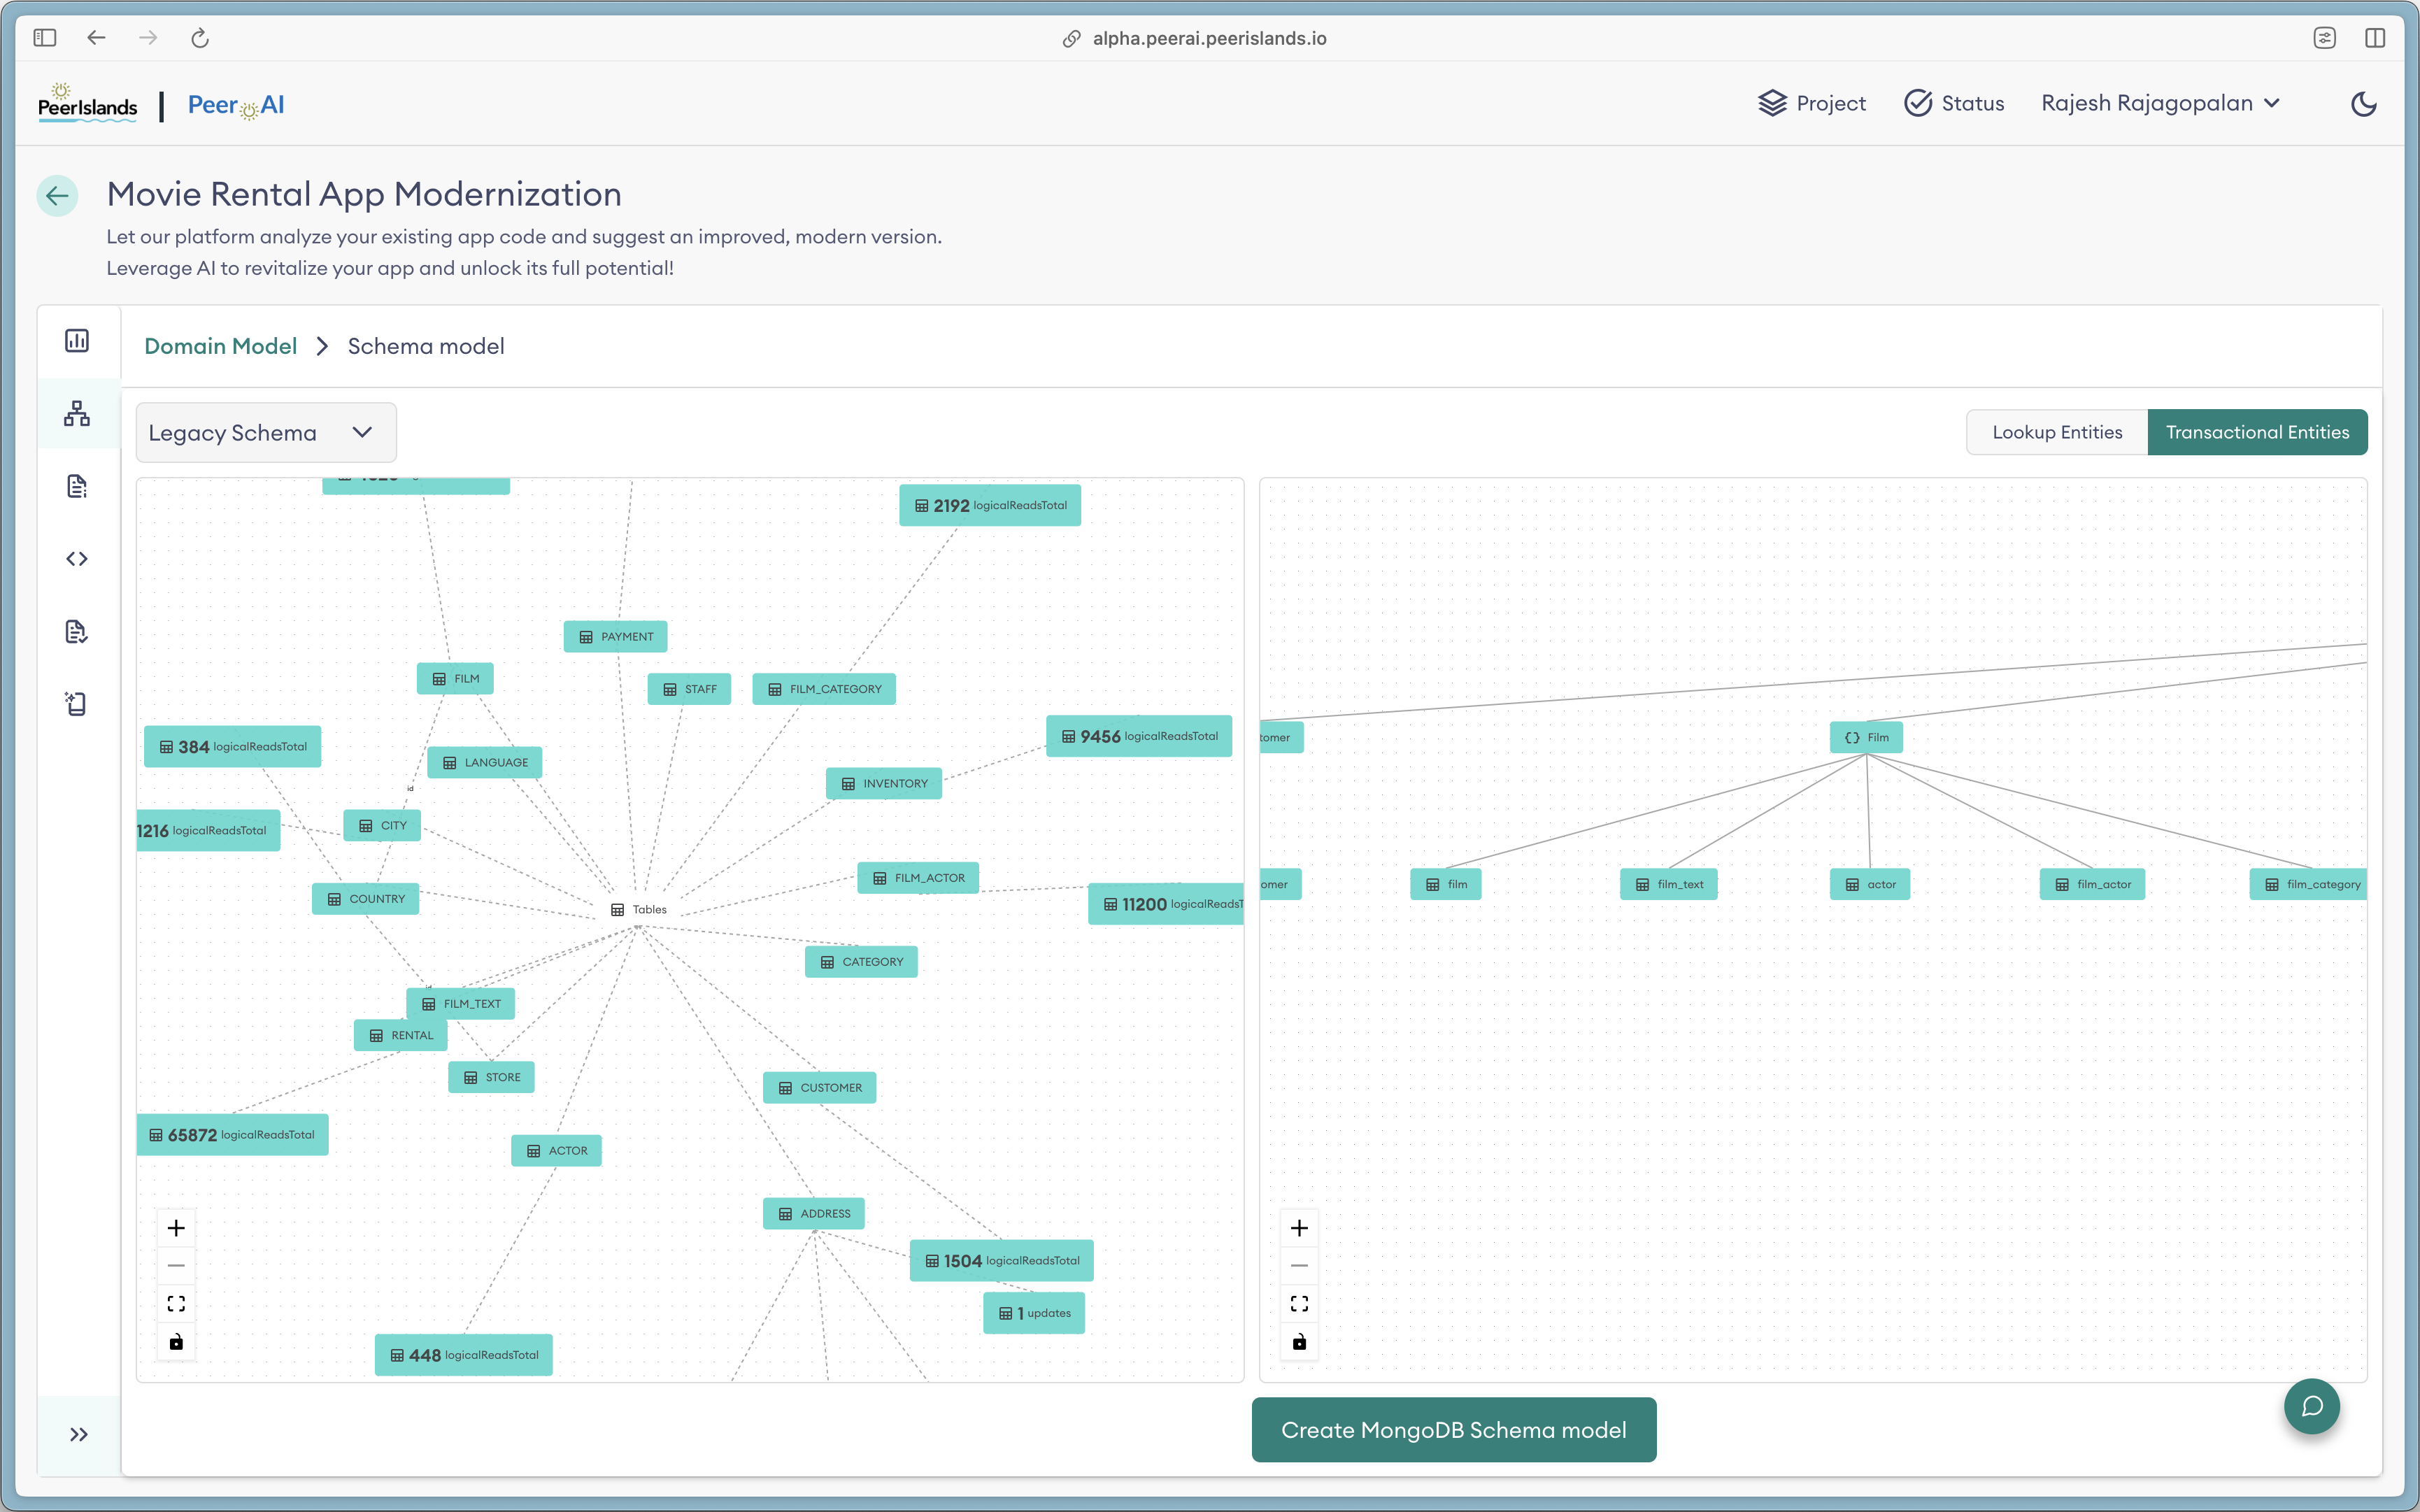Click the green back arrow button

click(58, 195)
